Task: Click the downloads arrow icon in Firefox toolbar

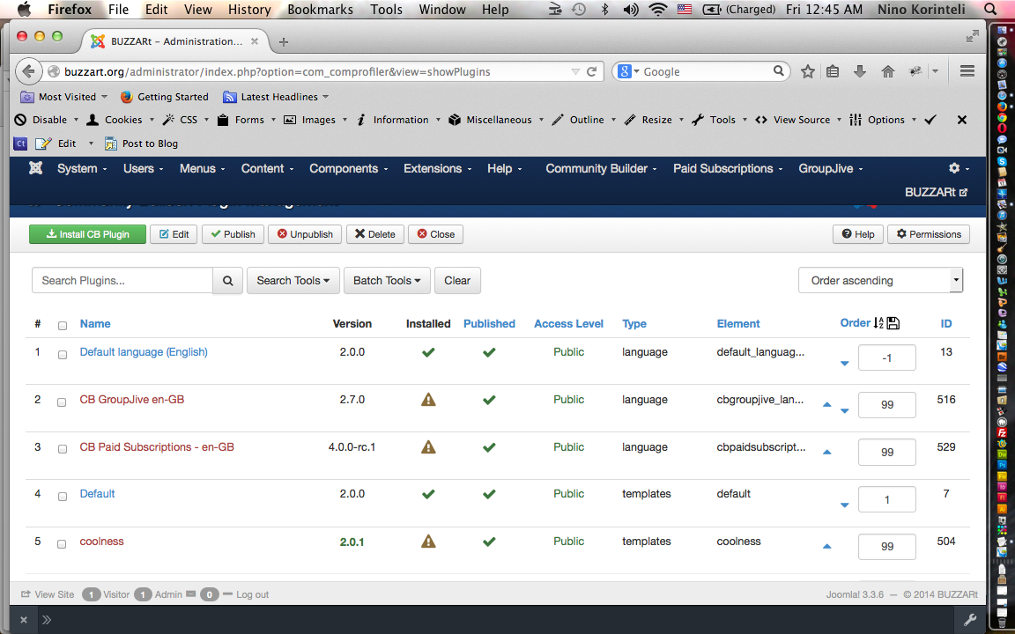Action: click(860, 72)
